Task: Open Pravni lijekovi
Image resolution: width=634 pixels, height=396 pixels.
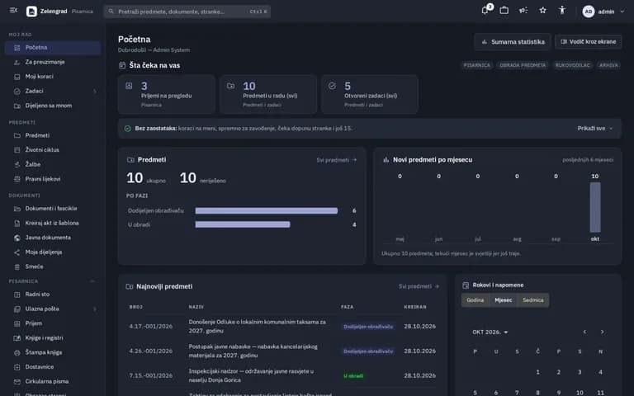Action: pyautogui.click(x=53, y=179)
